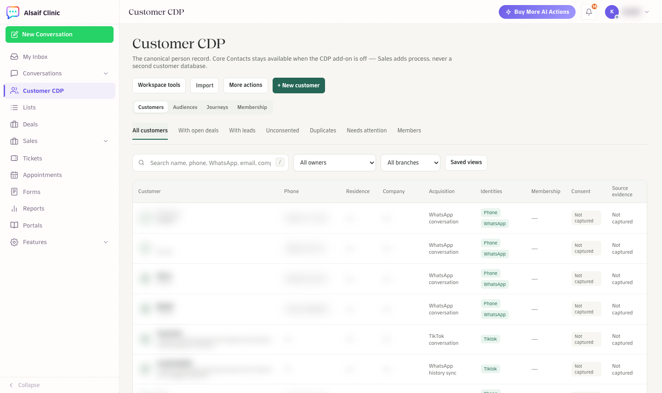The height and width of the screenshot is (393, 662).
Task: Click the Appointments calendar icon
Action: (x=14, y=175)
